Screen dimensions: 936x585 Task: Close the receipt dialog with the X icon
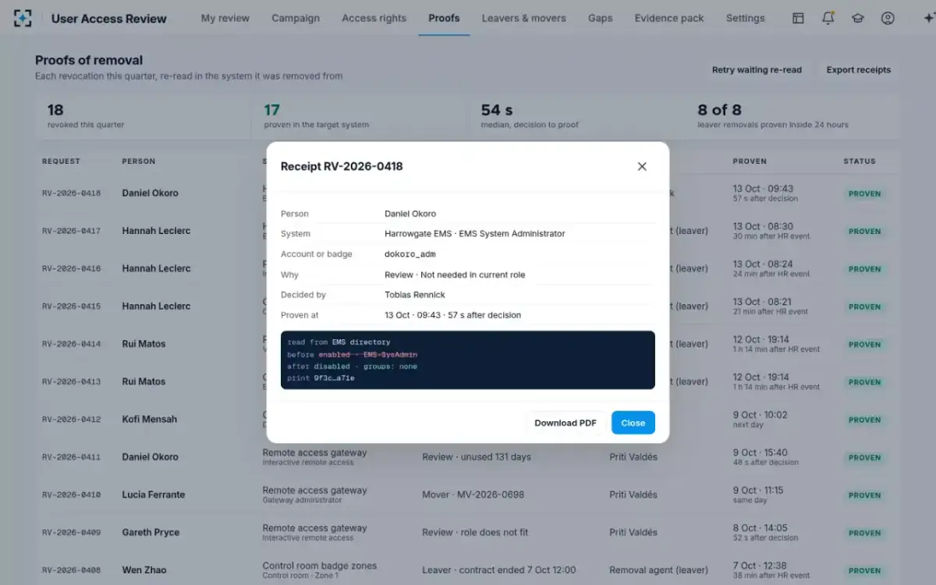(642, 166)
